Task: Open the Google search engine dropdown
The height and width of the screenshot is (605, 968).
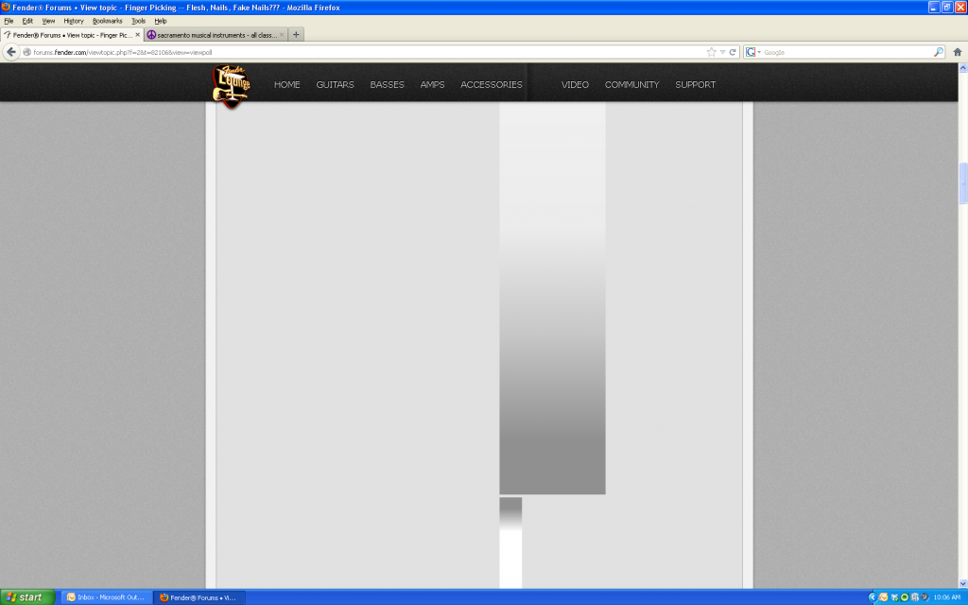Action: tap(752, 52)
